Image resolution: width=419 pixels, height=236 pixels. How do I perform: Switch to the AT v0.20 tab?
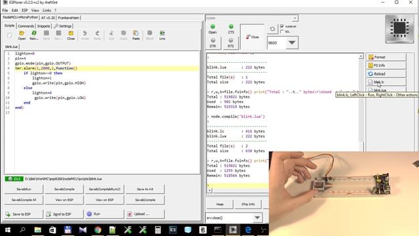point(48,18)
